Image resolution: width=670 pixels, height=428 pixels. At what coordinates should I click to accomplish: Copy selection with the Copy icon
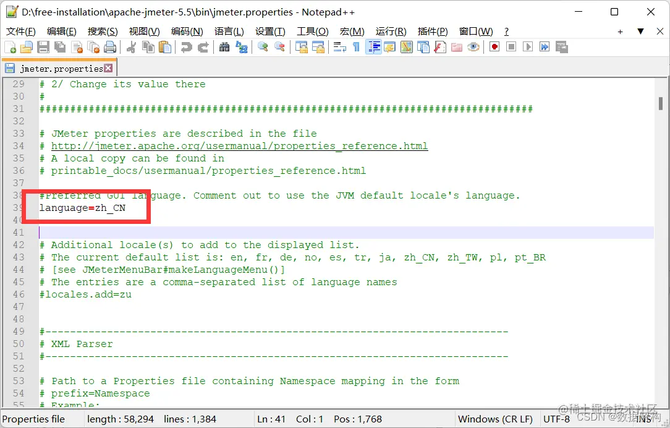148,47
